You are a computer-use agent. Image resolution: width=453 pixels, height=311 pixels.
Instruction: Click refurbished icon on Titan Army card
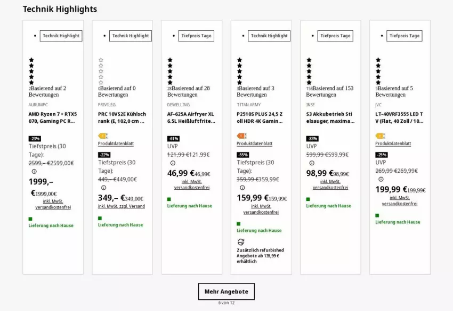[x=240, y=241]
